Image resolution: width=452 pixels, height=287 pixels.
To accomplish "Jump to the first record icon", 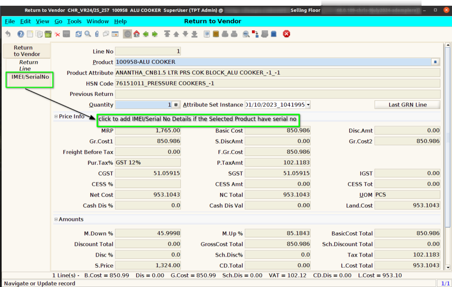I will point(167,34).
